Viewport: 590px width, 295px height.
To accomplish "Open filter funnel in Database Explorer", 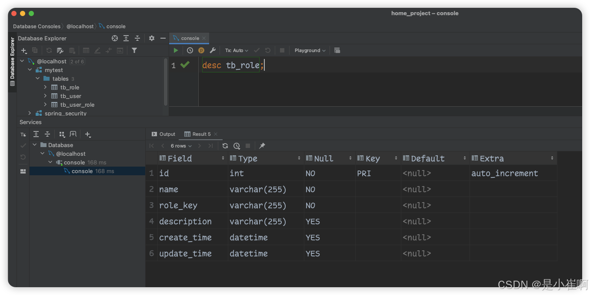I will pos(134,50).
